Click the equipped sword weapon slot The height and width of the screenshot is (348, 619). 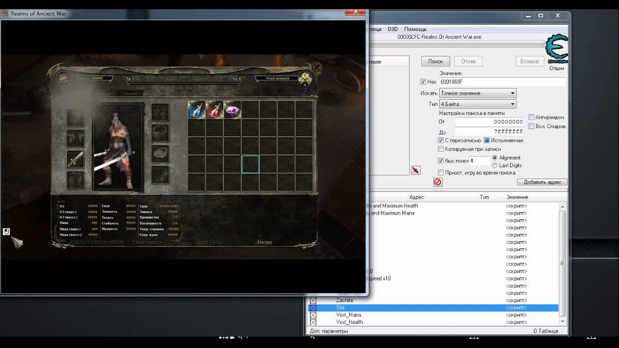point(75,159)
